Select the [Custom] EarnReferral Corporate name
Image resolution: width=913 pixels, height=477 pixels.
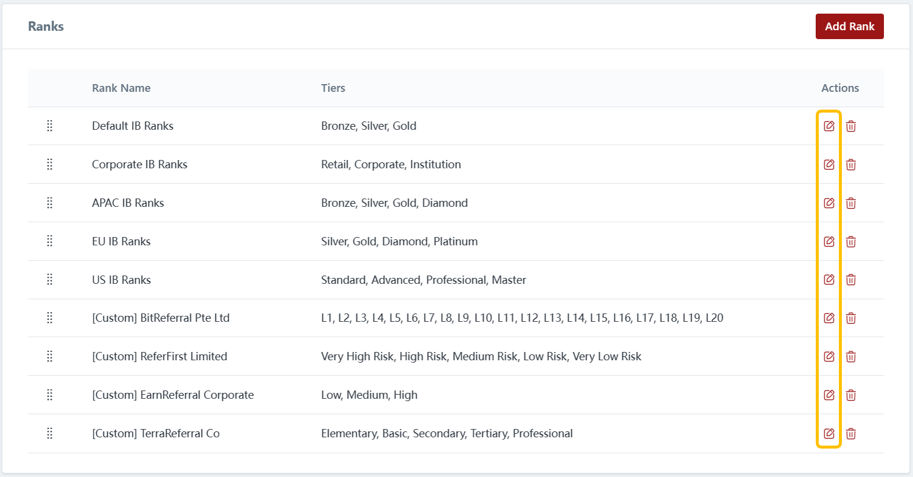click(173, 395)
